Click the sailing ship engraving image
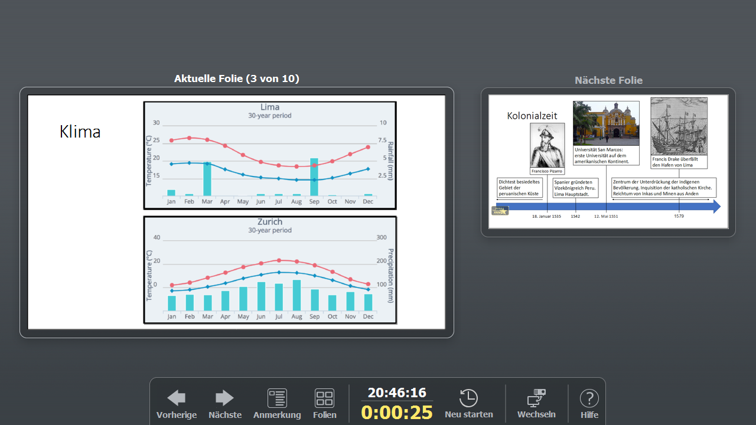Viewport: 756px width, 425px height. point(679,126)
